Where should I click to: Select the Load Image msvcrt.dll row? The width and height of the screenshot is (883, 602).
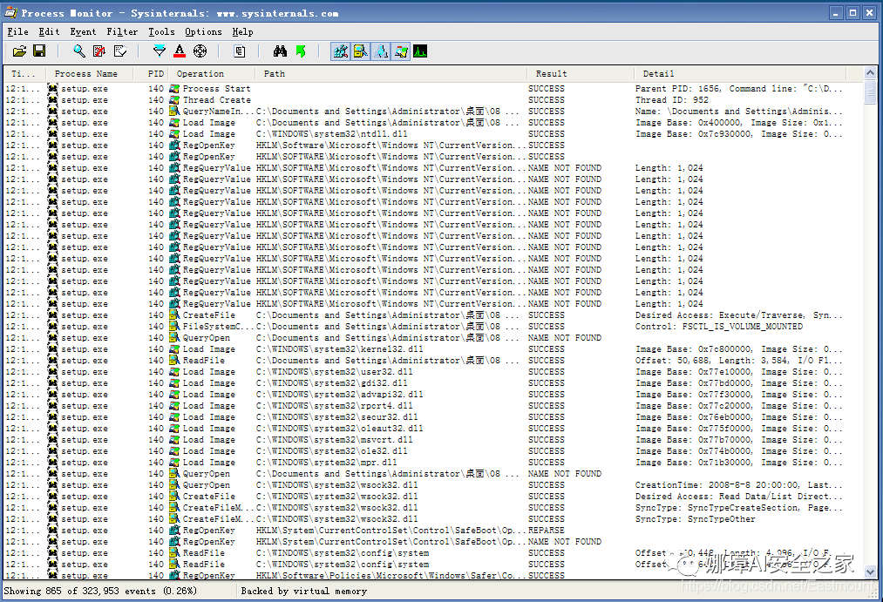(x=433, y=439)
